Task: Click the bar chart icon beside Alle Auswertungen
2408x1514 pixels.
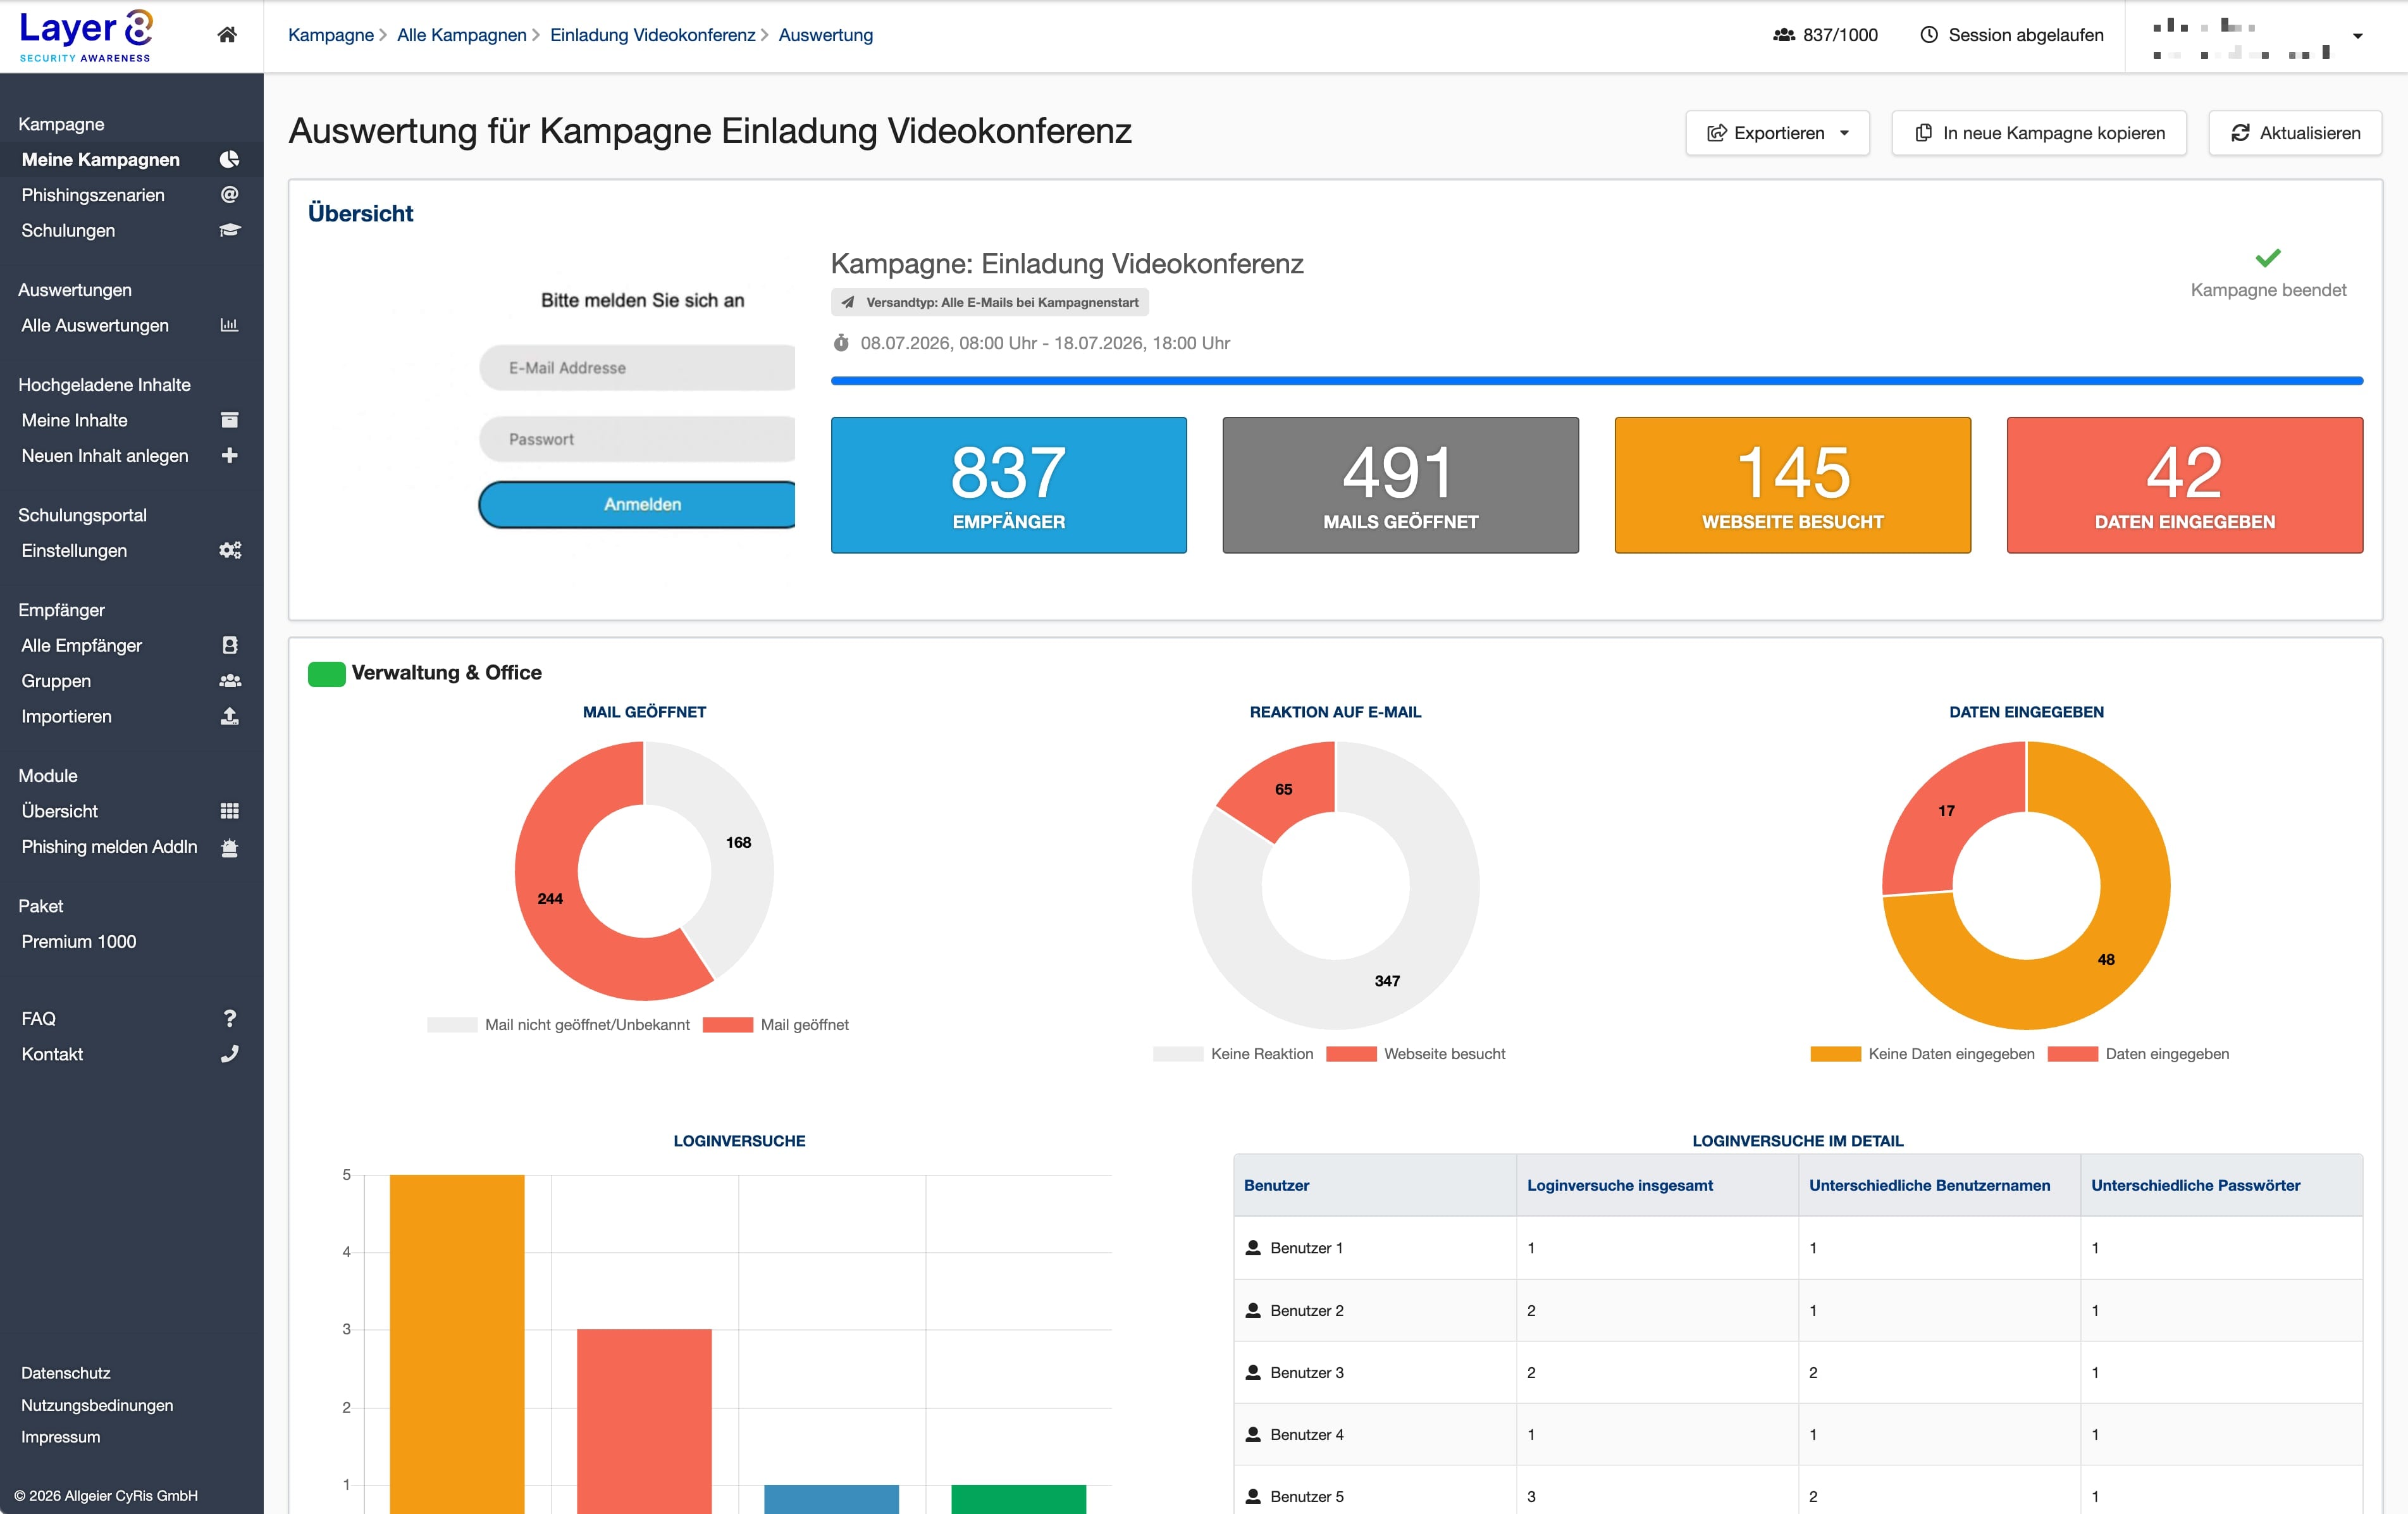Action: tap(229, 325)
